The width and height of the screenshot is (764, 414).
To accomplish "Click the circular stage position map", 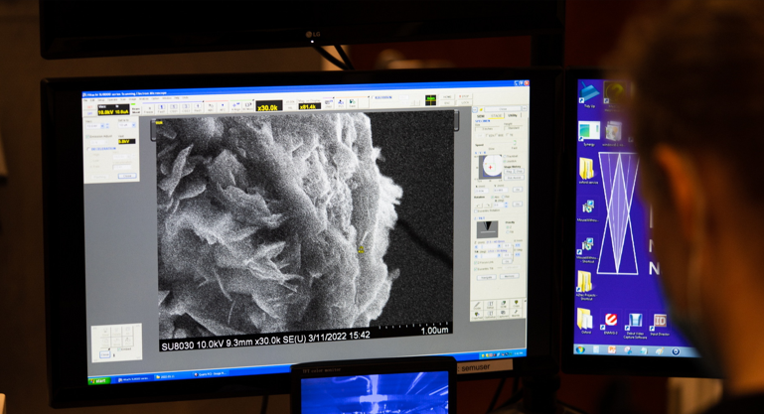I will [490, 168].
